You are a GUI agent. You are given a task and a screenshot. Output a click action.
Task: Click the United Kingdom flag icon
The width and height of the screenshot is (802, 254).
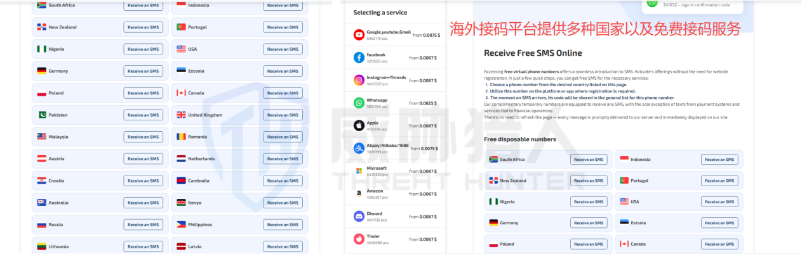point(181,115)
